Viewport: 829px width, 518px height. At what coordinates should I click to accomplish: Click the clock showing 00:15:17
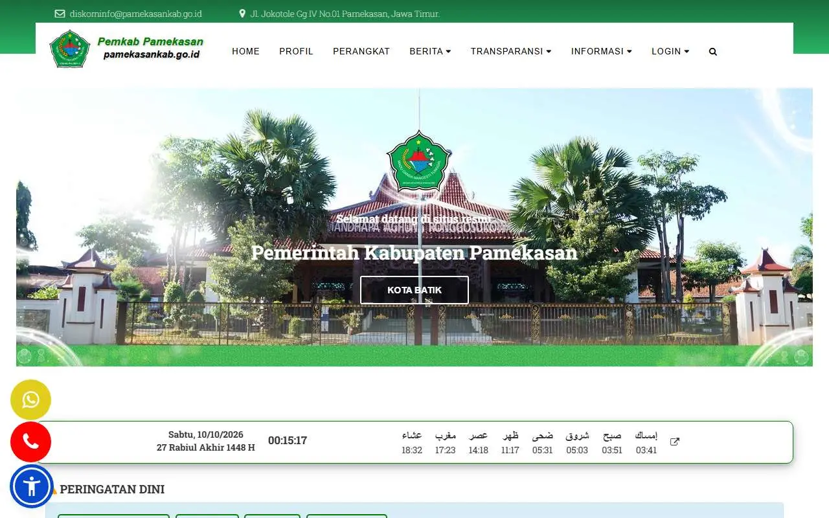pyautogui.click(x=288, y=441)
